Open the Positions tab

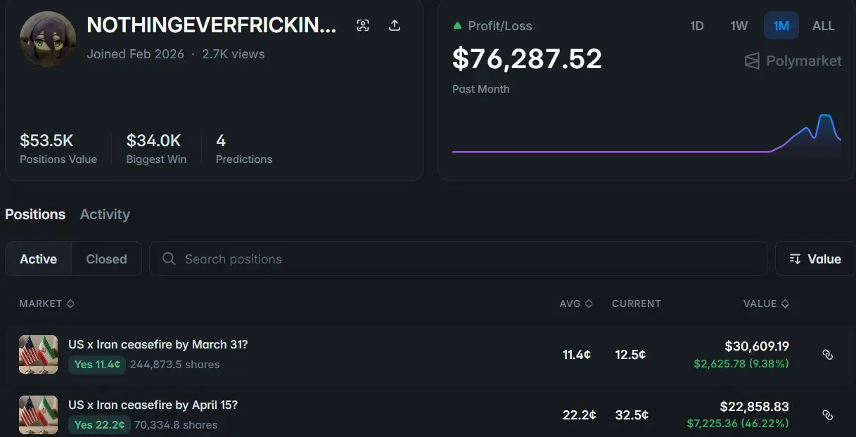coord(35,214)
